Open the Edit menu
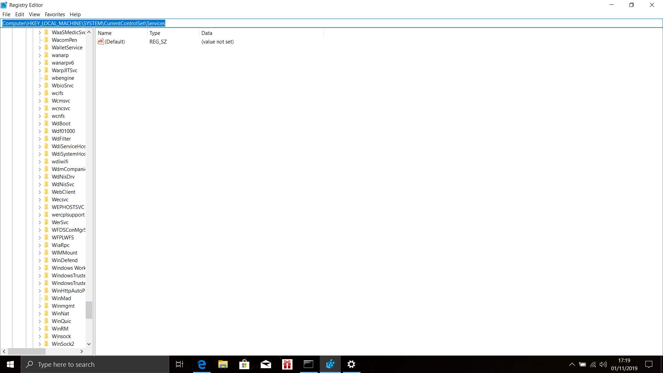The width and height of the screenshot is (663, 373). [20, 15]
